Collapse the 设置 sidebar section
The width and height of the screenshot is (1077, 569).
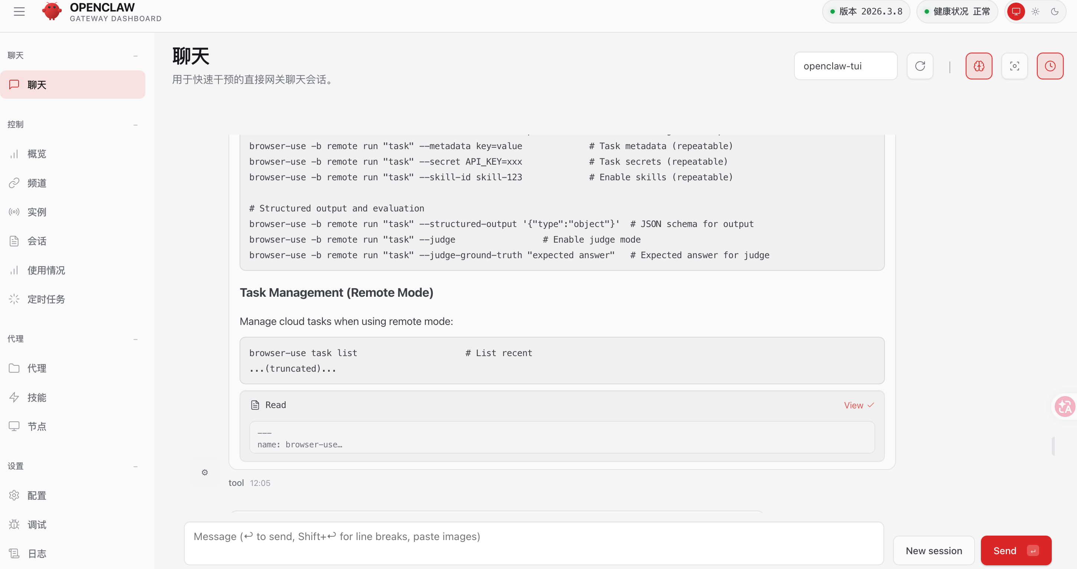coord(135,466)
